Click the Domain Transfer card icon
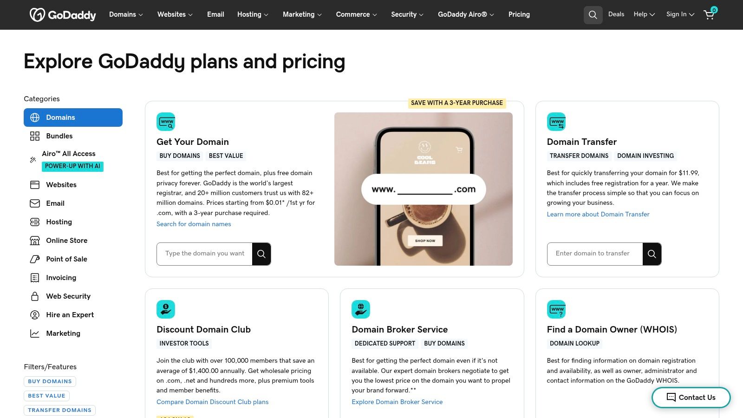The image size is (743, 418). click(556, 122)
